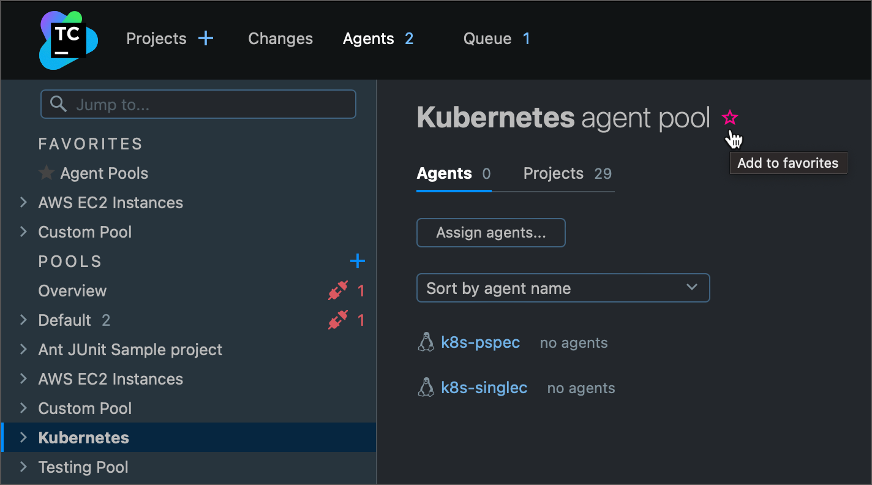Click Linux penguin icon beside k8s-pspec
This screenshot has height=485, width=872.
coord(426,342)
